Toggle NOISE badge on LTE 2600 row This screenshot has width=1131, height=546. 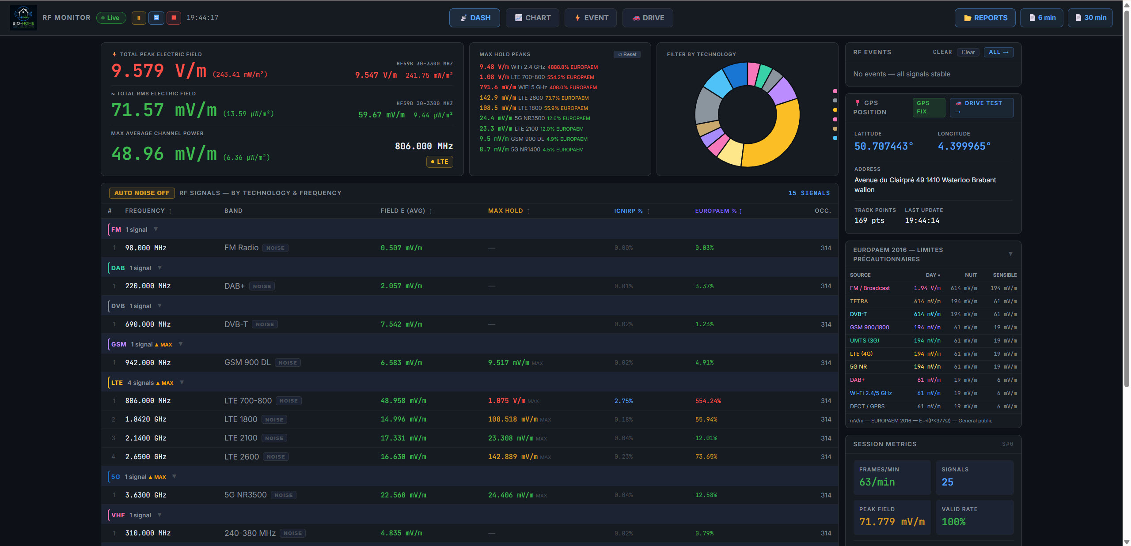276,457
